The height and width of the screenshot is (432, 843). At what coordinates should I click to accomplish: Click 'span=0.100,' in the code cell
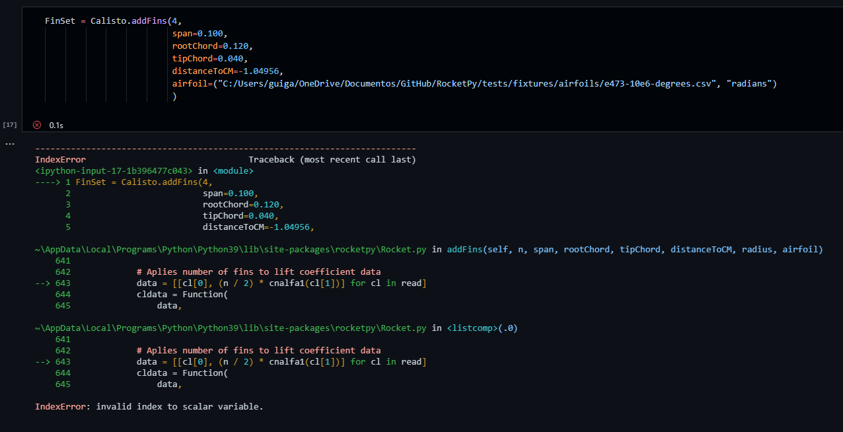pos(200,33)
